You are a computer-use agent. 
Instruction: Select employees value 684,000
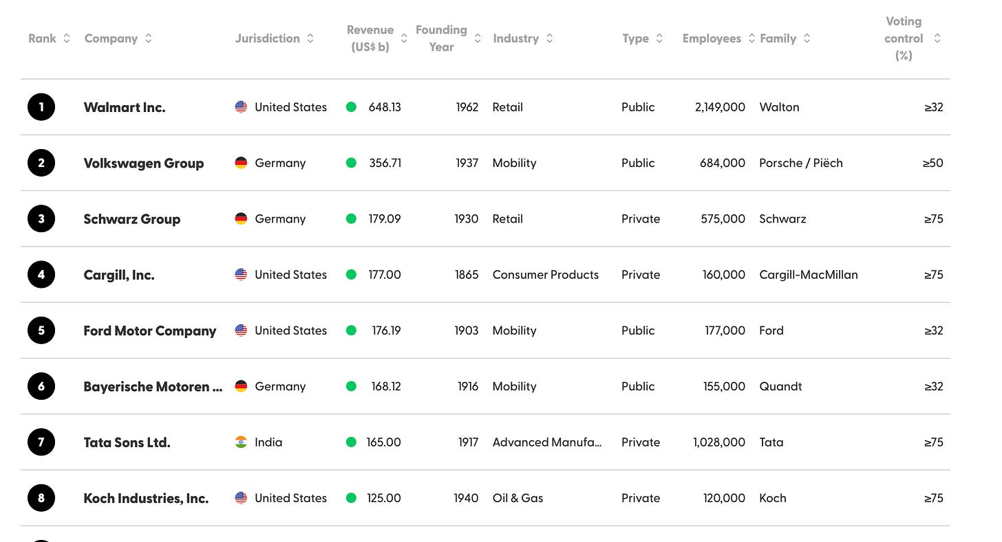point(723,163)
